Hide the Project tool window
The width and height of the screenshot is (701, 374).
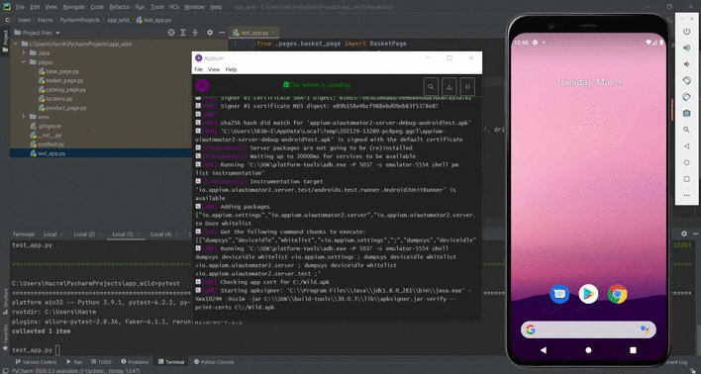[x=222, y=33]
